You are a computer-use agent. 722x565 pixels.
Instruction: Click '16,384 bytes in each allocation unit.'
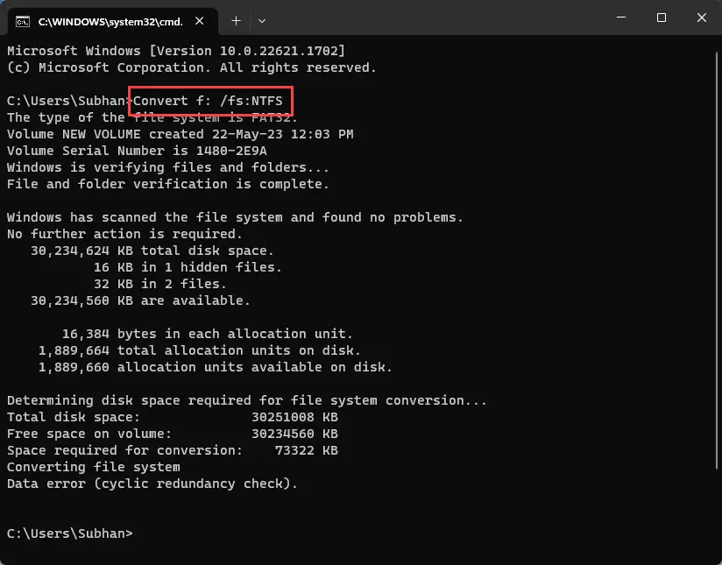click(x=207, y=334)
